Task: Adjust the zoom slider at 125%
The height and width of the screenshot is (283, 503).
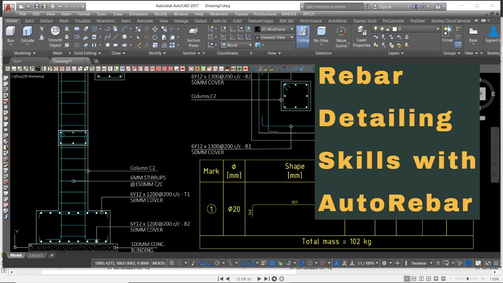Action: pyautogui.click(x=468, y=279)
